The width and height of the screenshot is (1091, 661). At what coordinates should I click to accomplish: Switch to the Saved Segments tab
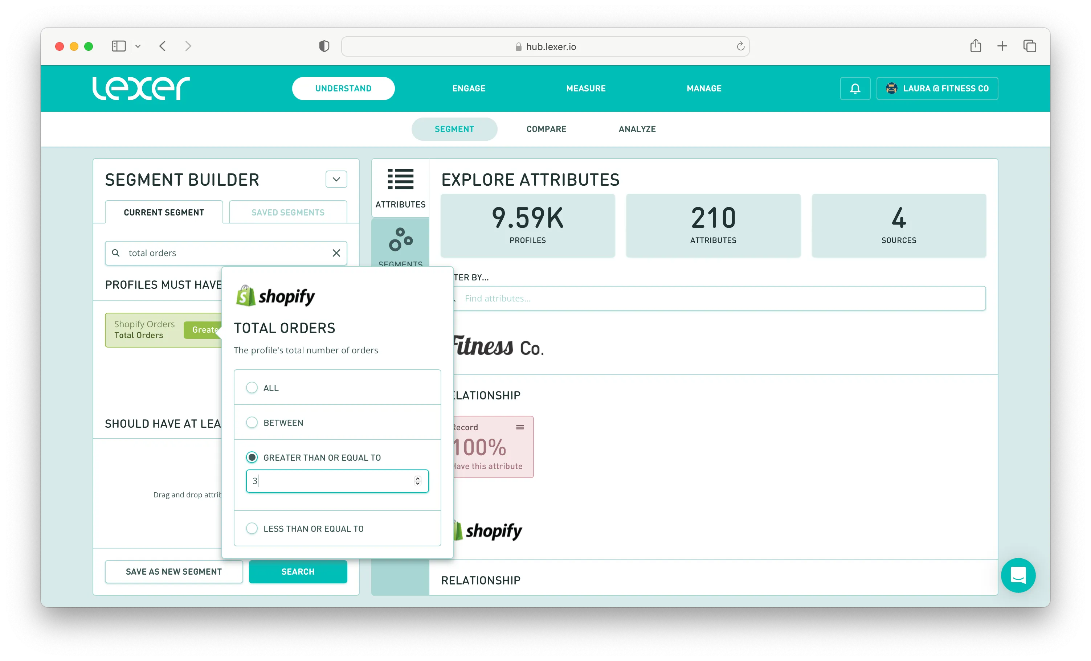pos(288,213)
